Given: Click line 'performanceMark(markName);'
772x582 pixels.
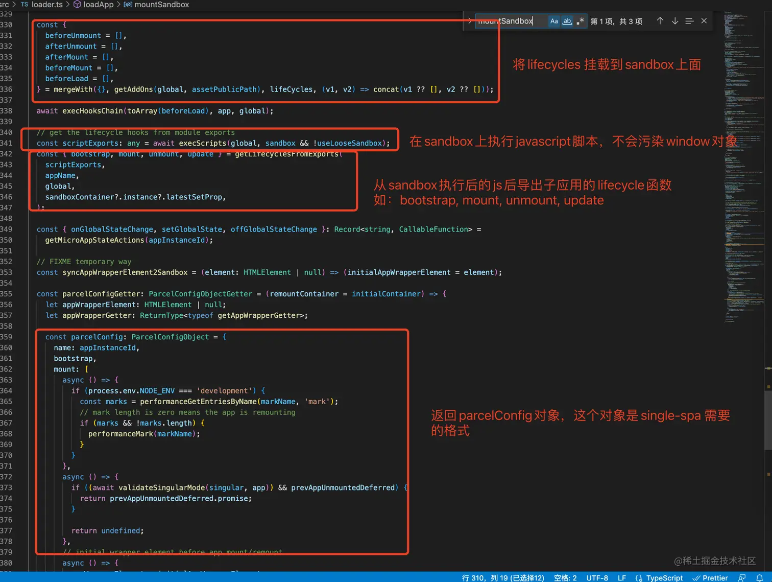Looking at the screenshot, I should pos(144,434).
